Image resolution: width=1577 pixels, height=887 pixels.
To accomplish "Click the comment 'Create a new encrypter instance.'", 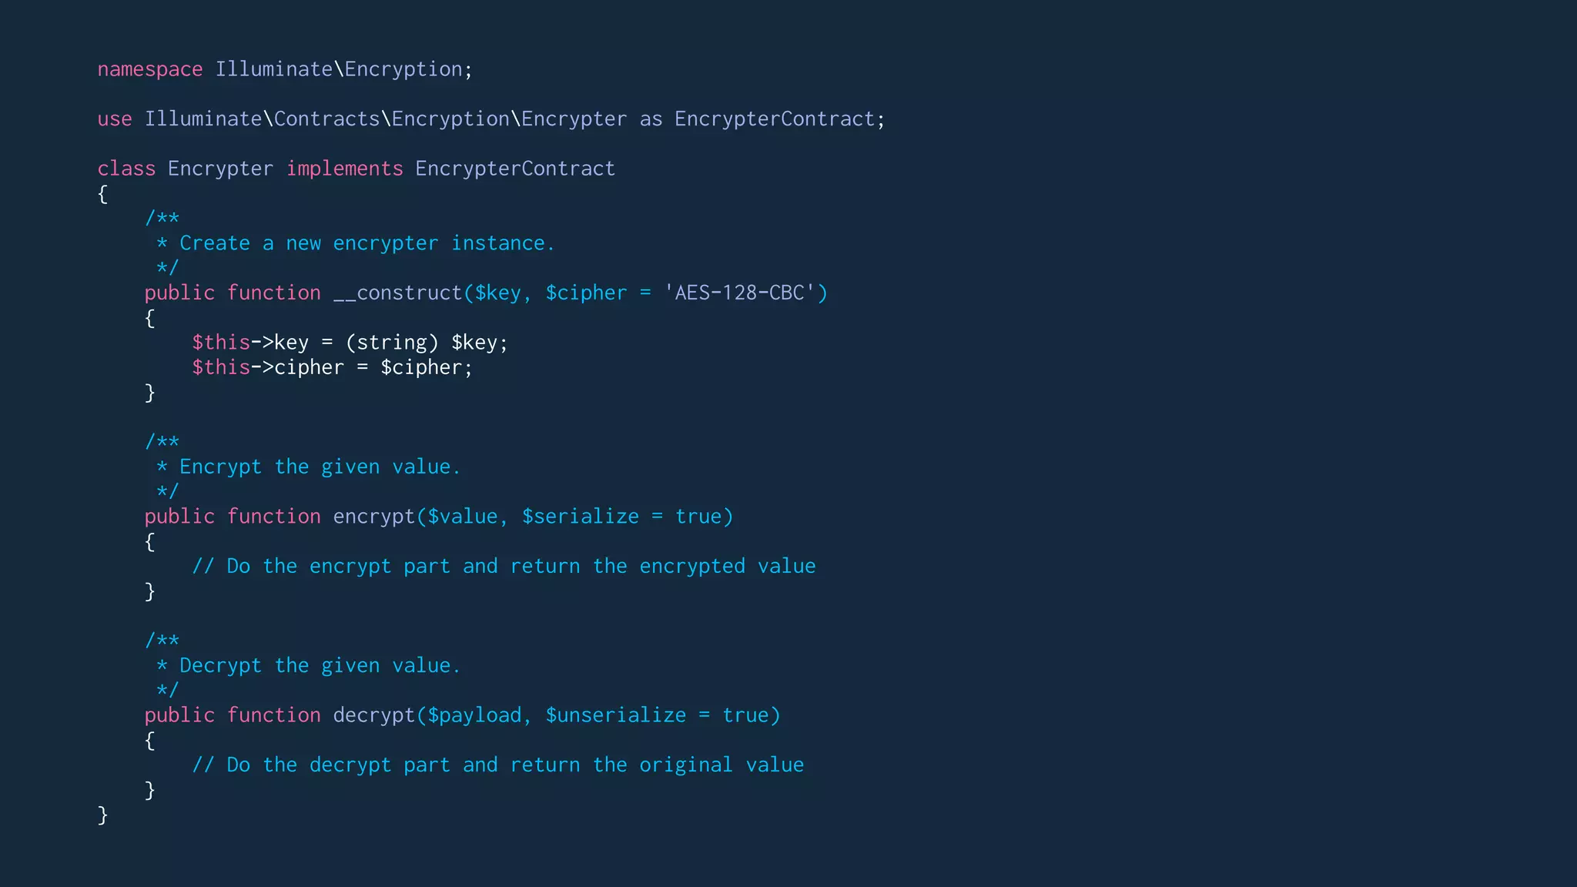I will (367, 243).
